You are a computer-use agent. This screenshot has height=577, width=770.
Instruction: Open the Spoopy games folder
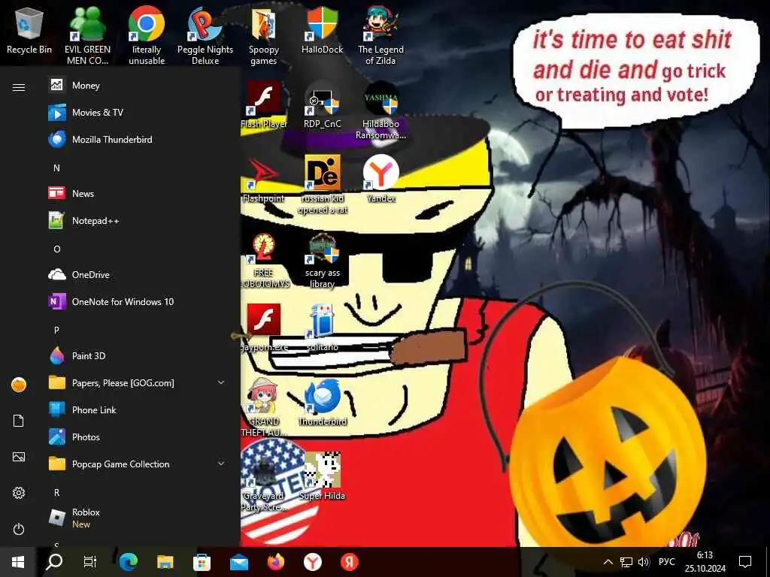click(x=264, y=36)
